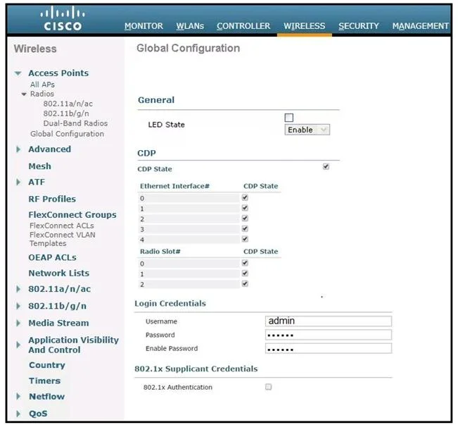
Task: Open the MANAGEMENT menu
Action: coord(420,26)
